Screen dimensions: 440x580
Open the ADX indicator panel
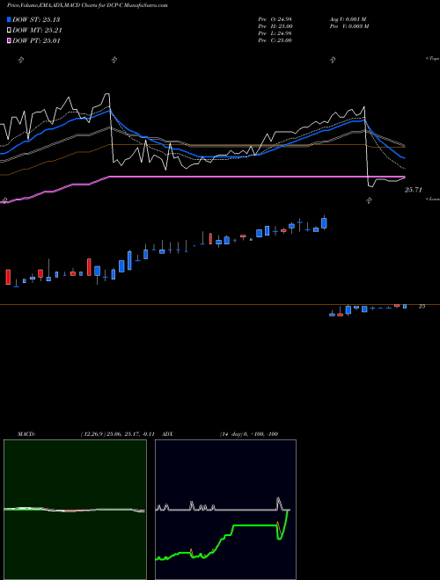tap(225, 510)
